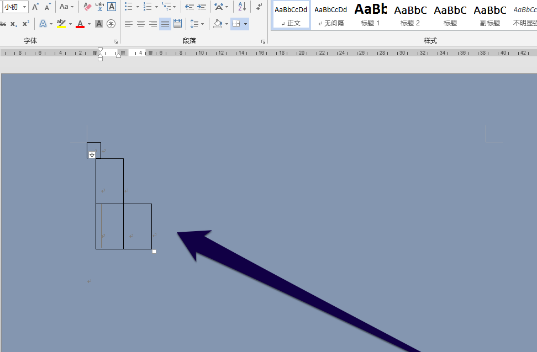Open the Paragraph dialog launcher
The height and width of the screenshot is (352, 537).
point(263,41)
